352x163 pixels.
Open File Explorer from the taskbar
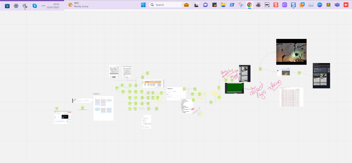coord(223,5)
